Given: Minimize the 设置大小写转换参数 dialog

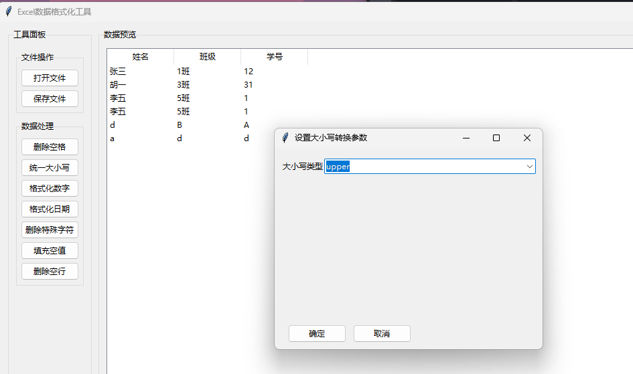Looking at the screenshot, I should click(466, 138).
